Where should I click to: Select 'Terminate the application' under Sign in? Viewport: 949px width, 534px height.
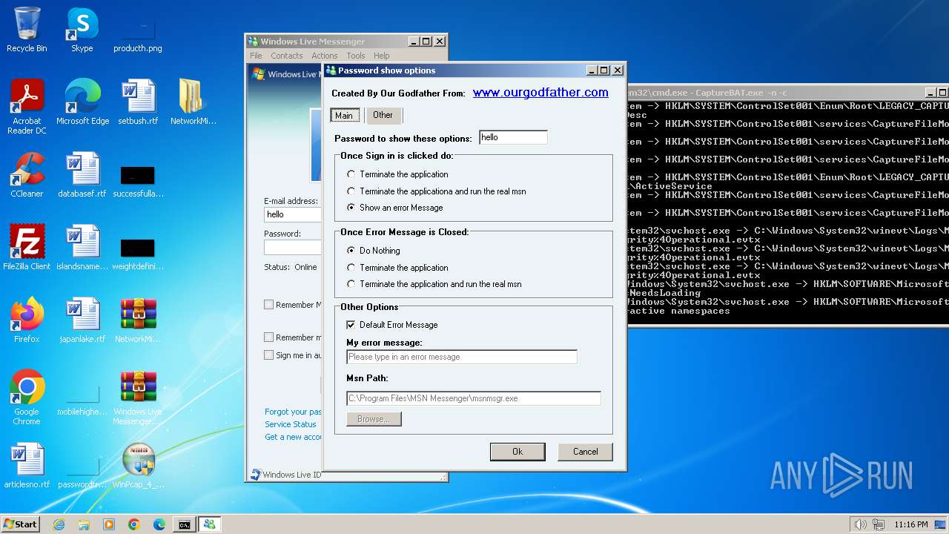397,174
